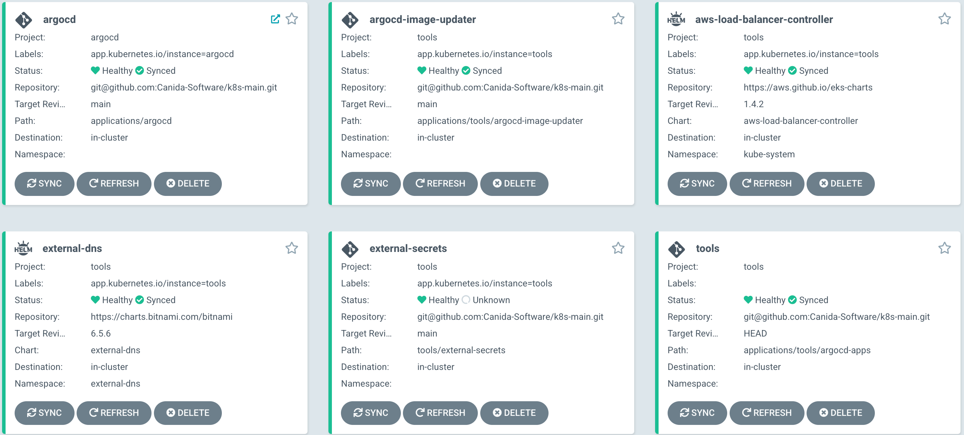
Task: Open the argocd-image-updater application title
Action: [x=422, y=19]
